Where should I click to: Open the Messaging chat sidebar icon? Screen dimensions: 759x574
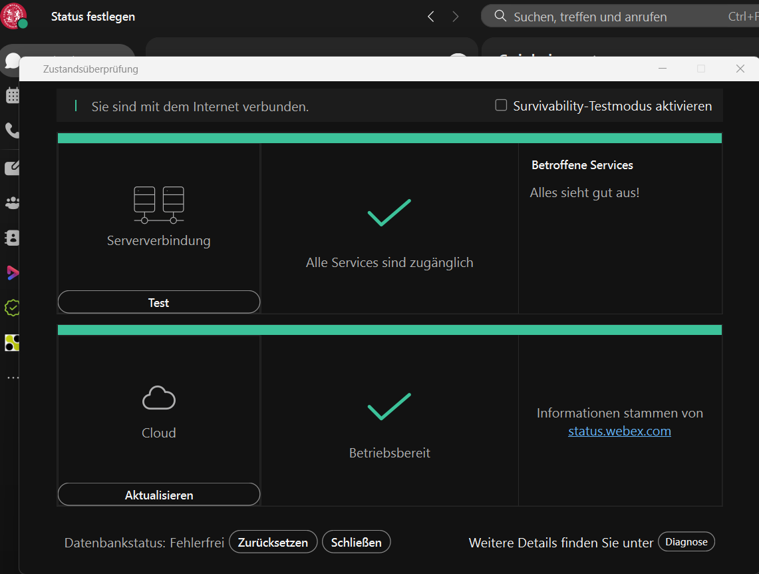click(11, 61)
